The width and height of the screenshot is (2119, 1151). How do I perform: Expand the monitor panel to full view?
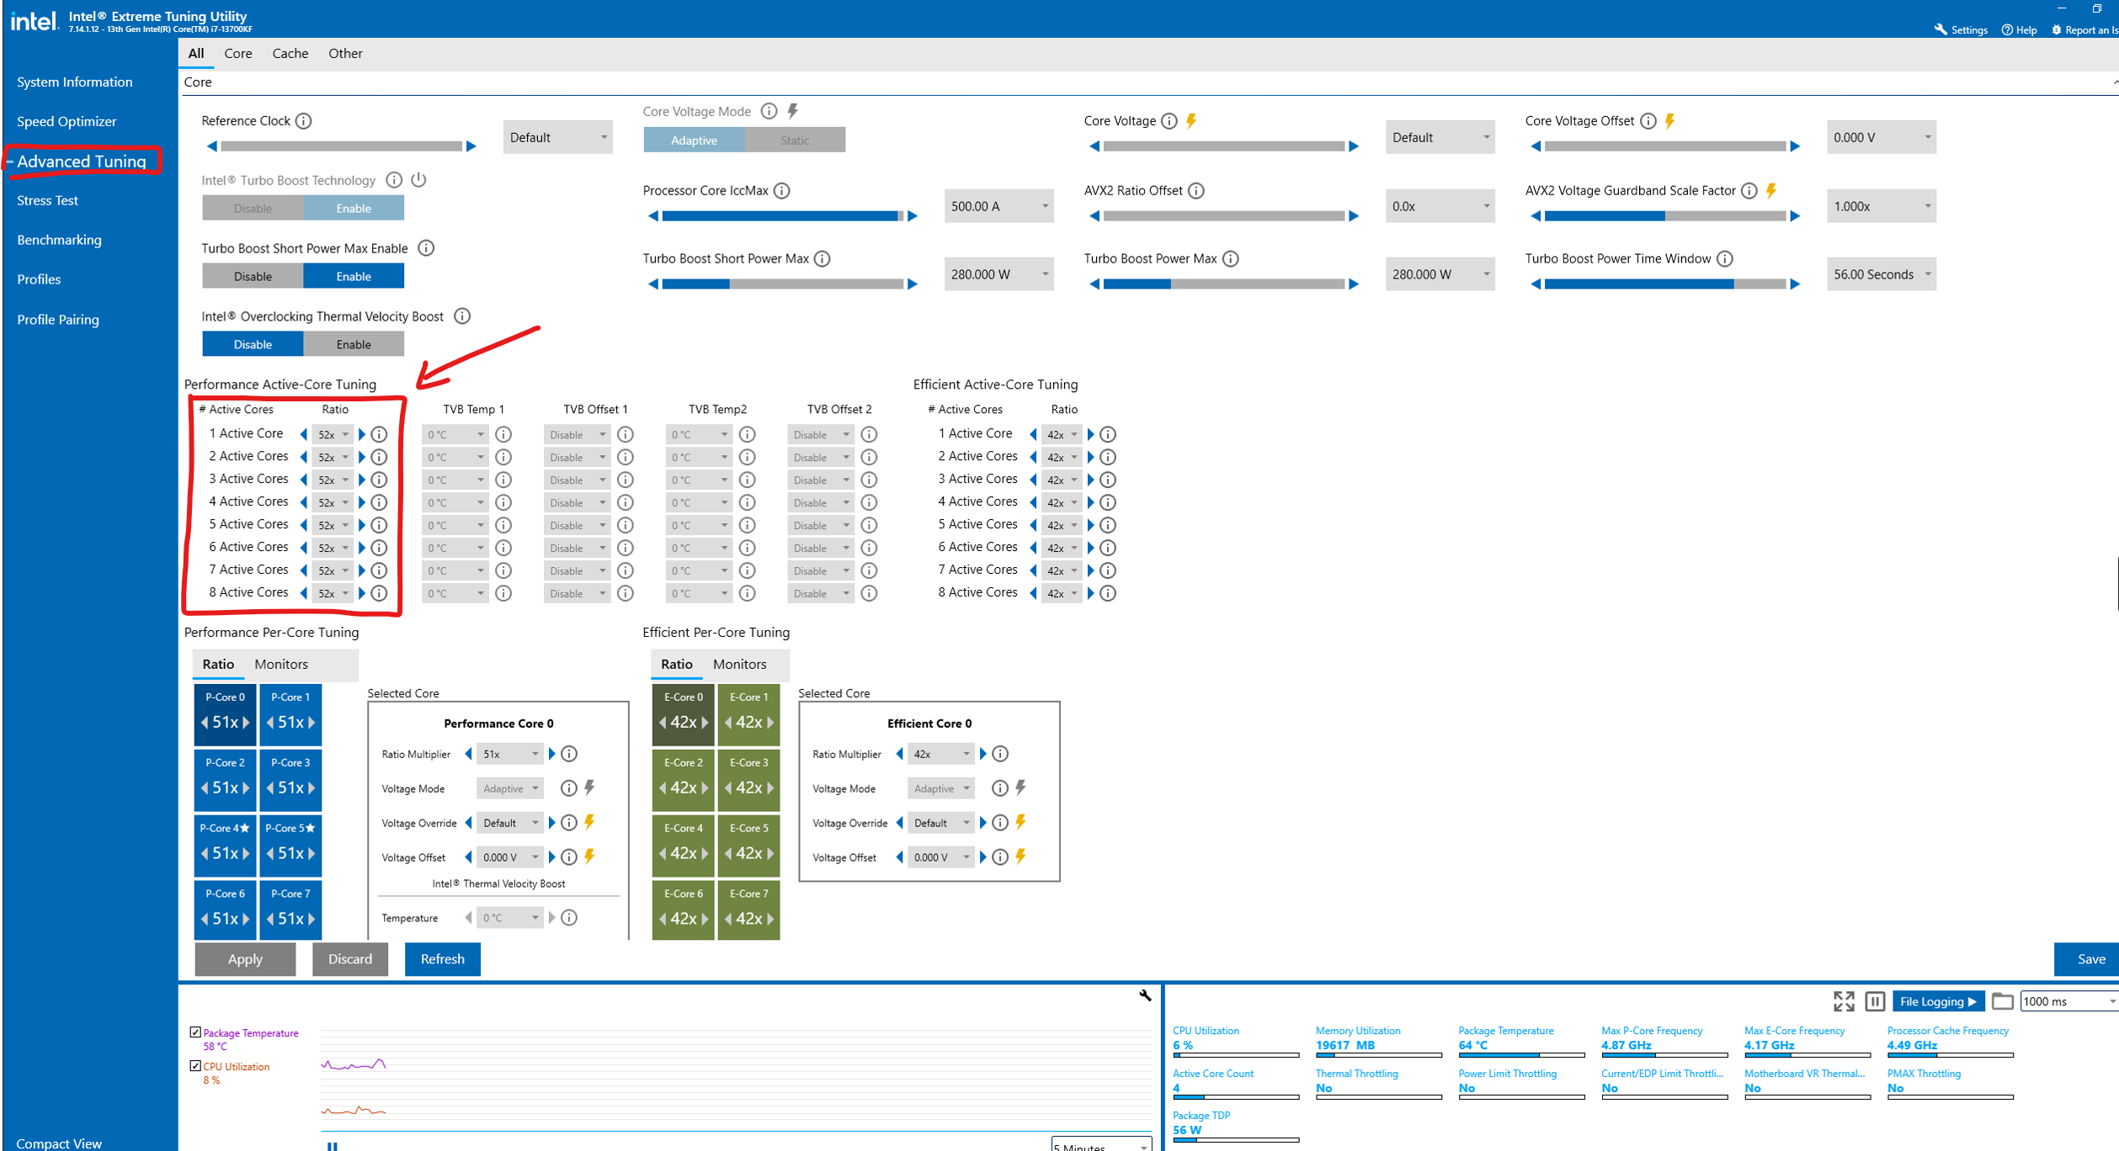point(1844,1001)
